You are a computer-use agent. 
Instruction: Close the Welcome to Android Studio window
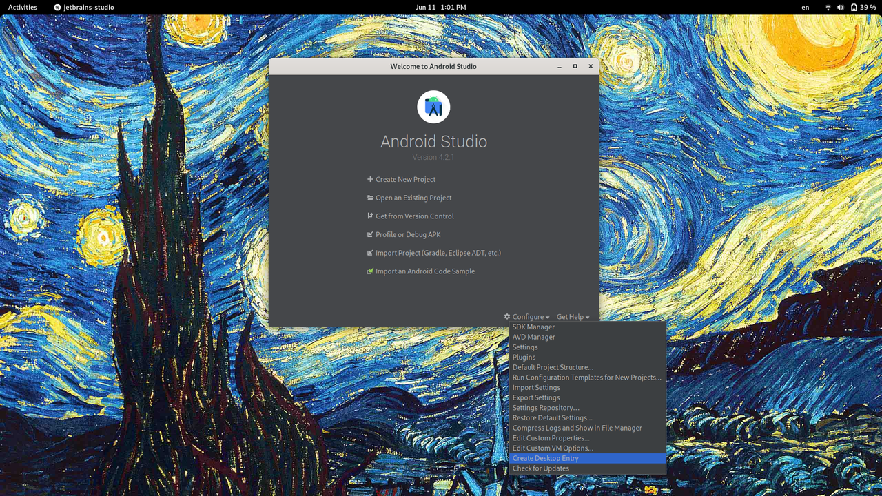click(x=591, y=66)
